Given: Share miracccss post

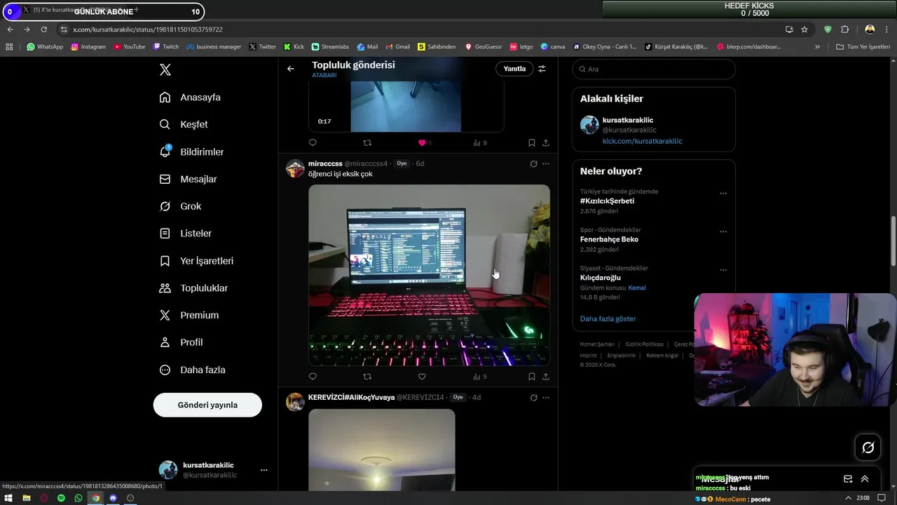Looking at the screenshot, I should pyautogui.click(x=546, y=377).
